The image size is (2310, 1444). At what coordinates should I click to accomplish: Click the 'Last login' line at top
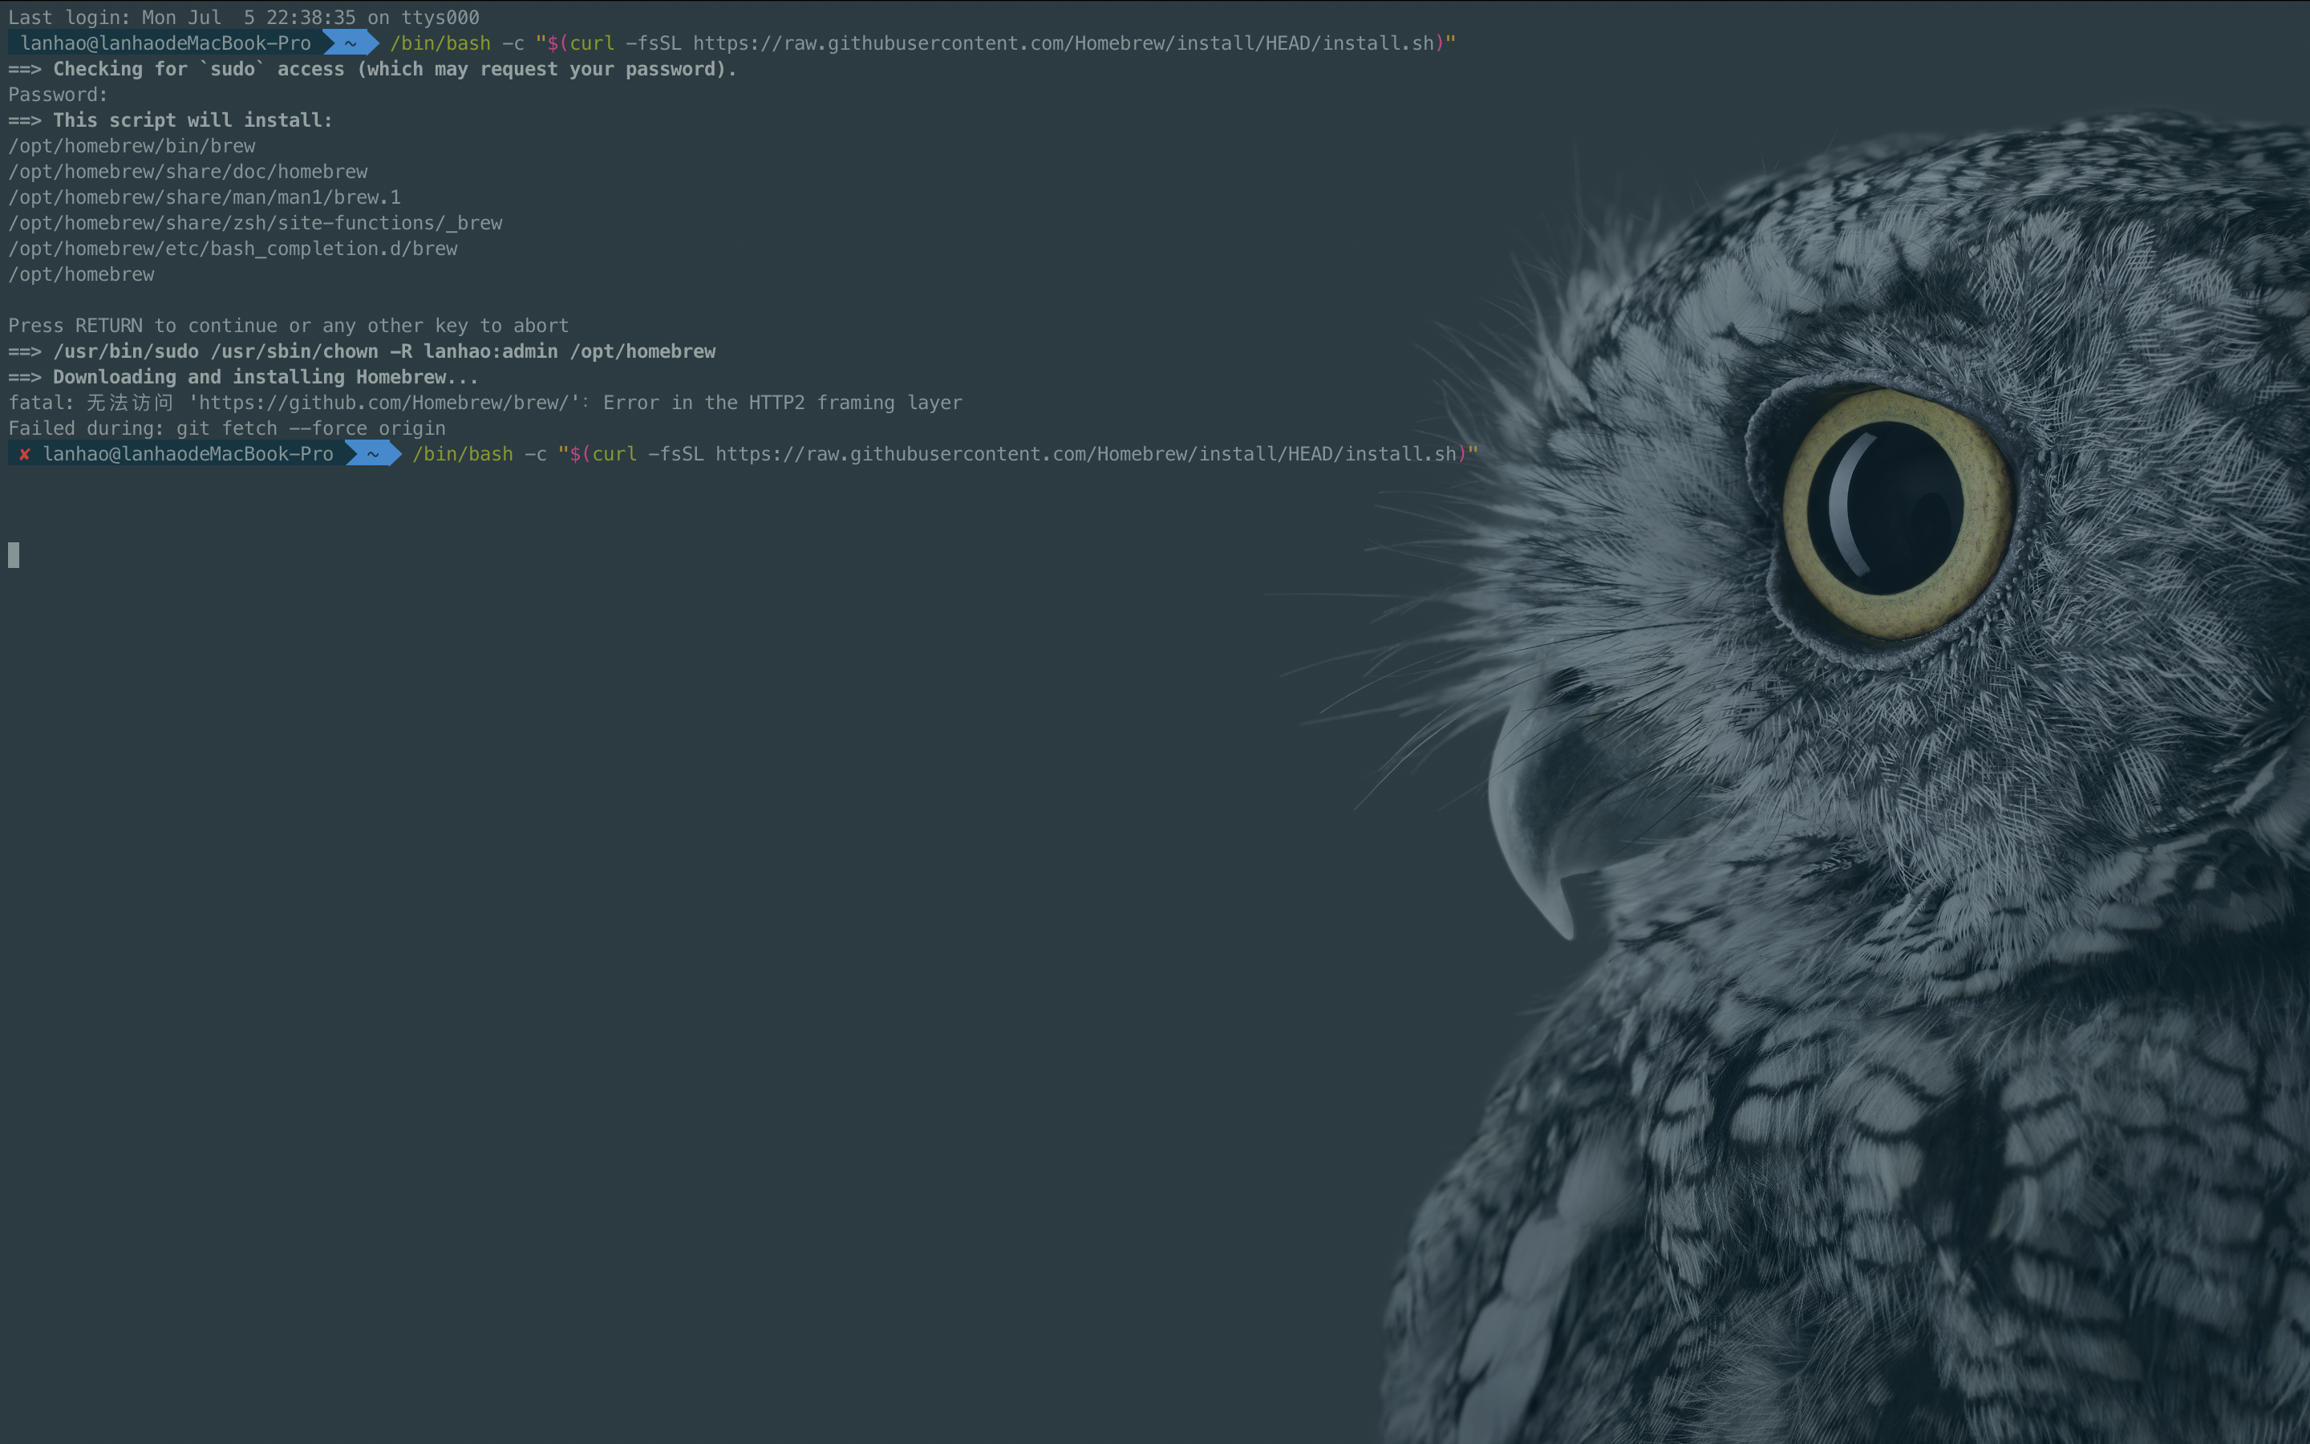pyautogui.click(x=243, y=17)
